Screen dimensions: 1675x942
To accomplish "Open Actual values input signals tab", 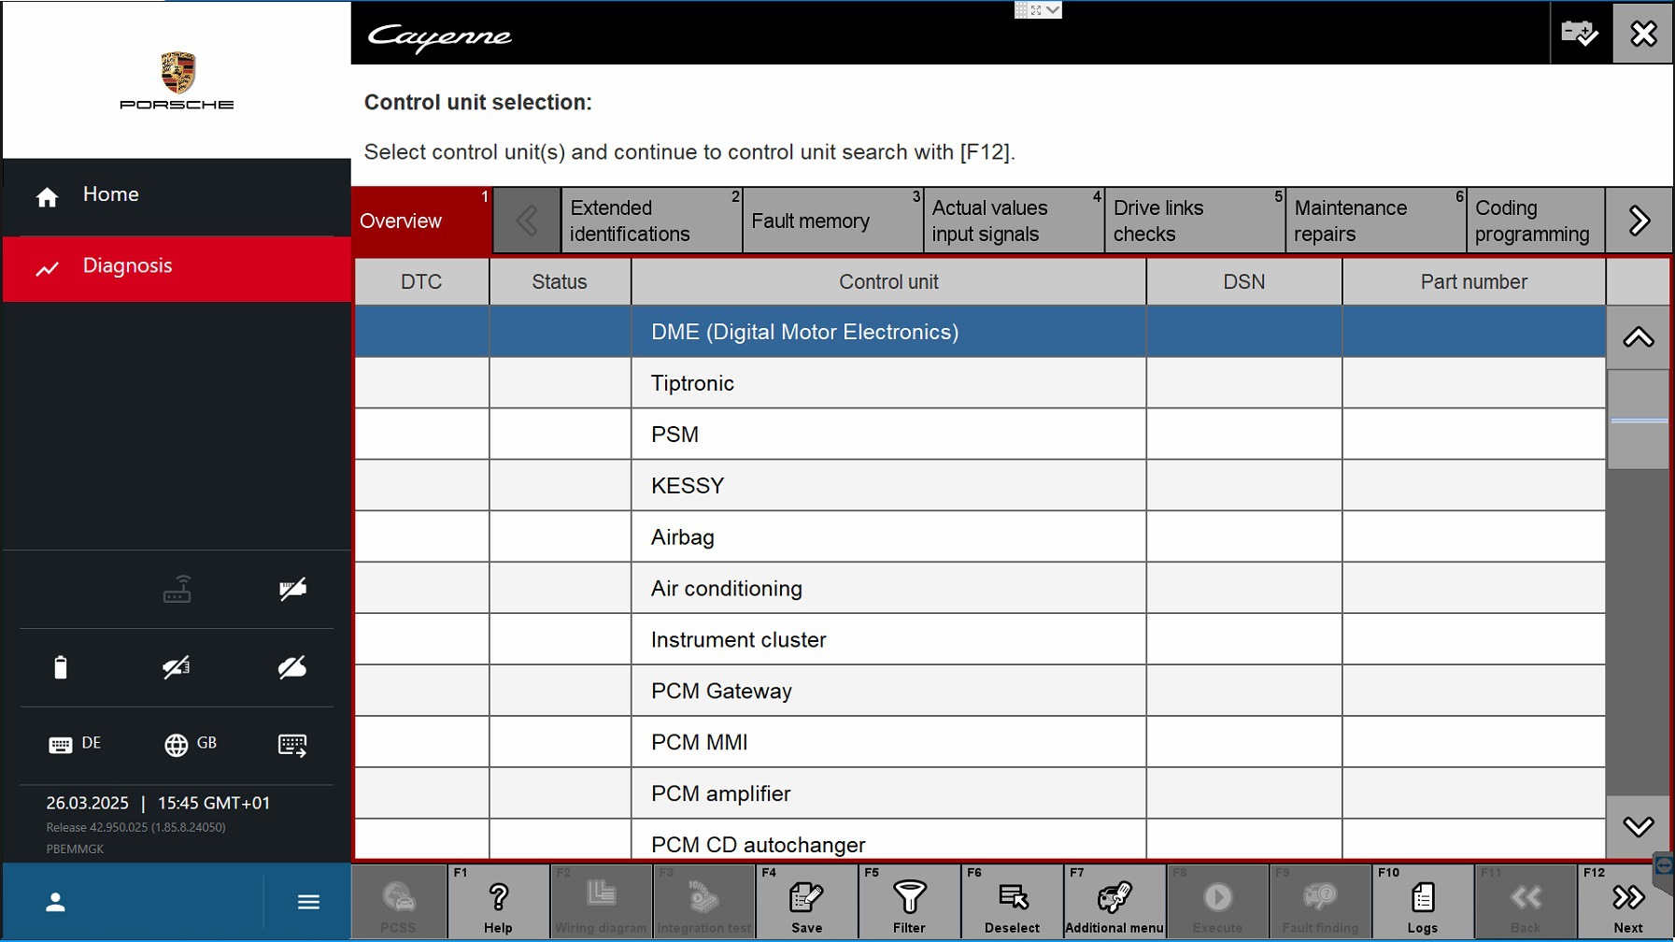I will pyautogui.click(x=1014, y=221).
